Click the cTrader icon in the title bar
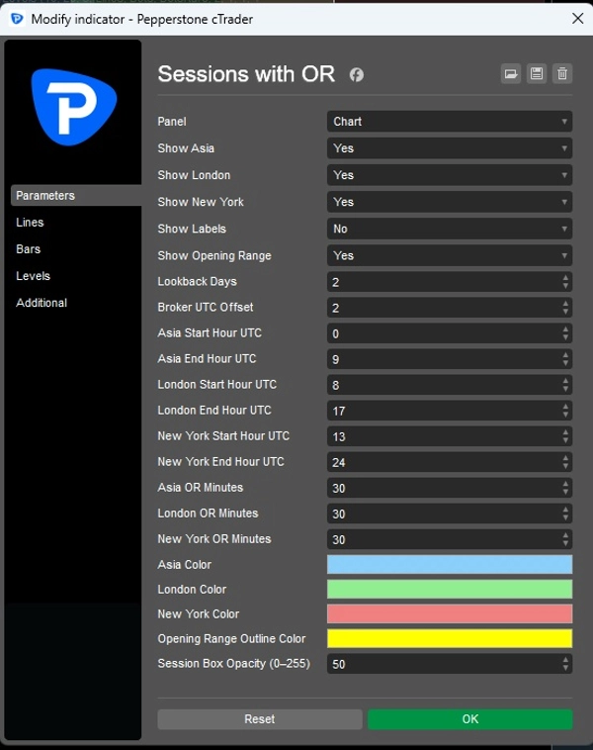 pos(17,19)
